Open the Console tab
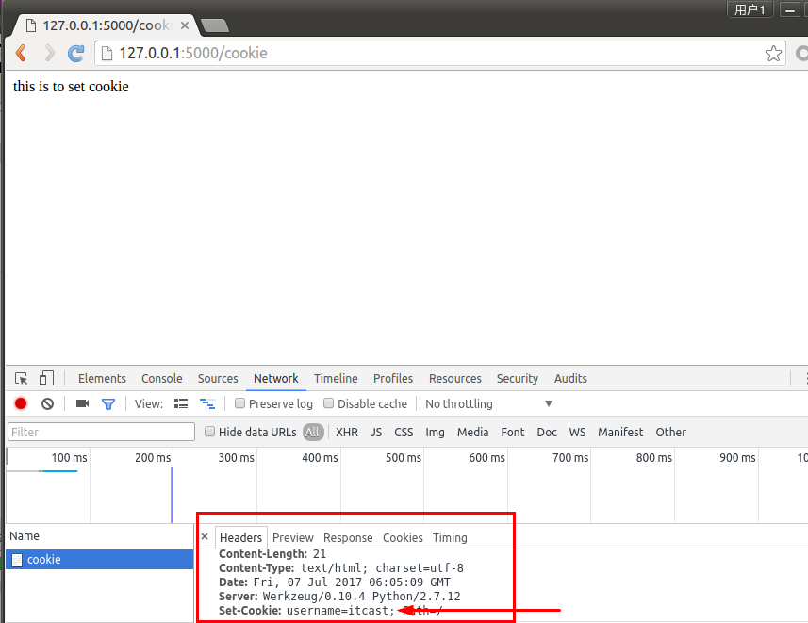This screenshot has width=808, height=623. (x=161, y=379)
